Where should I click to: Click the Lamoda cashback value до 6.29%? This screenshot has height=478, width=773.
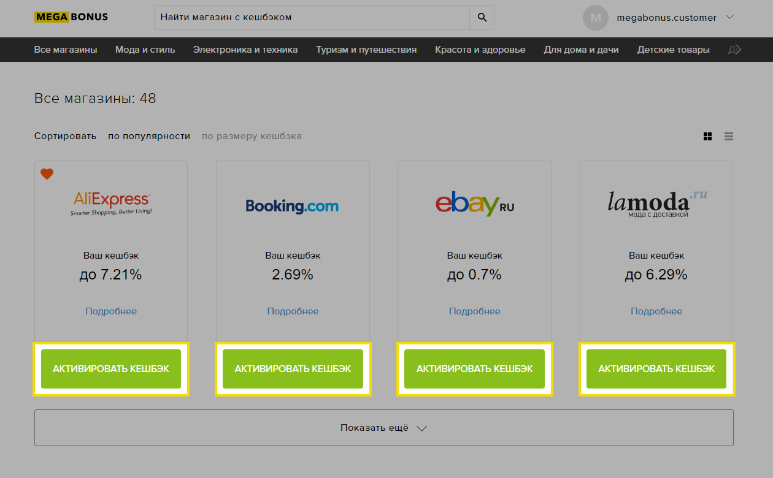656,275
